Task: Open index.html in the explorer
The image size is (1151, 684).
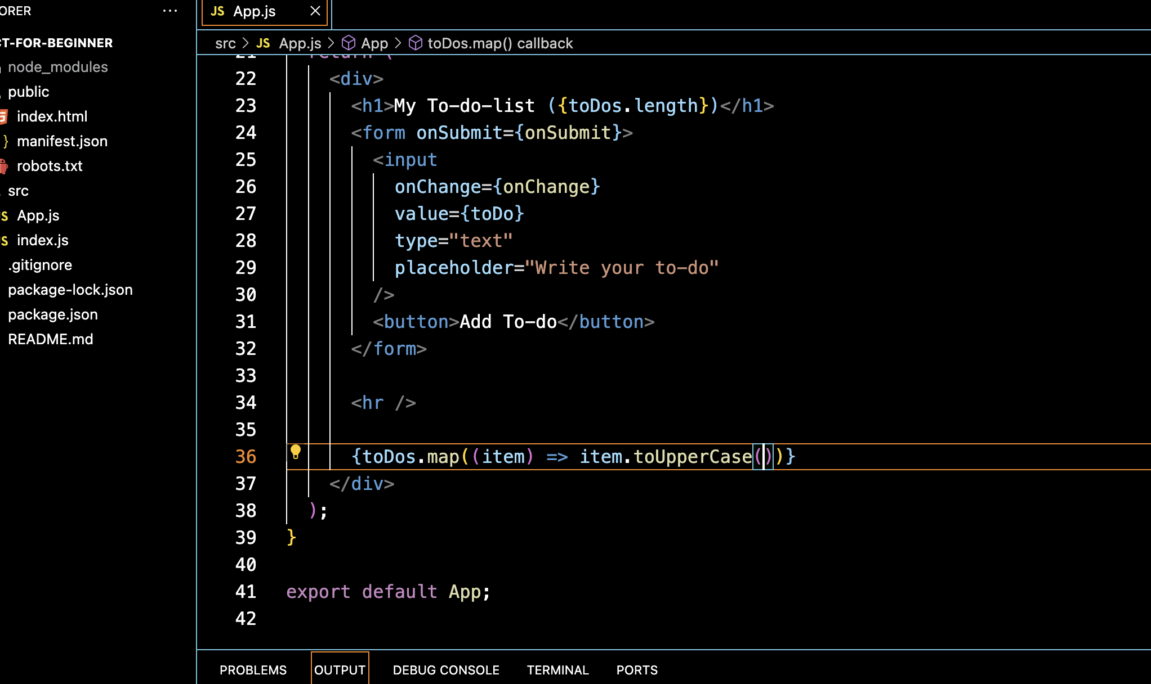Action: pyautogui.click(x=52, y=116)
